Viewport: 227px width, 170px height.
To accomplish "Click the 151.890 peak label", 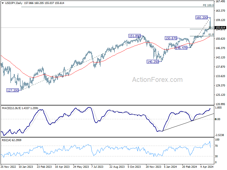I will pos(134,36).
